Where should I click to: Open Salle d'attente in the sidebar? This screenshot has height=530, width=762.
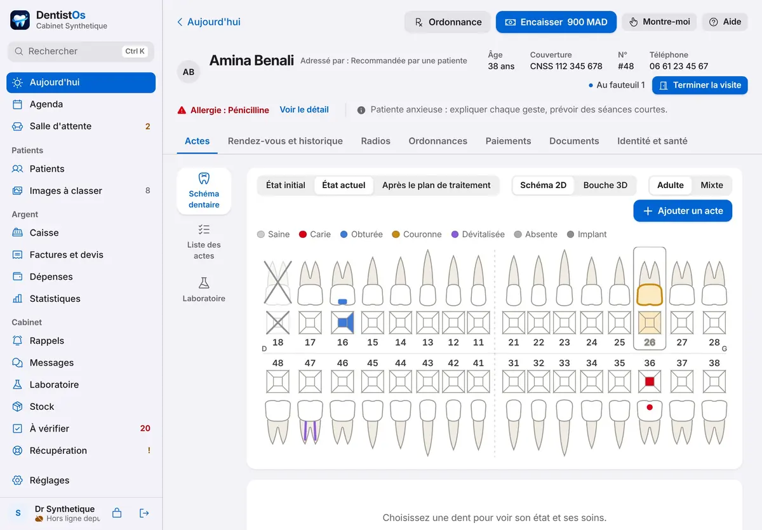click(81, 126)
